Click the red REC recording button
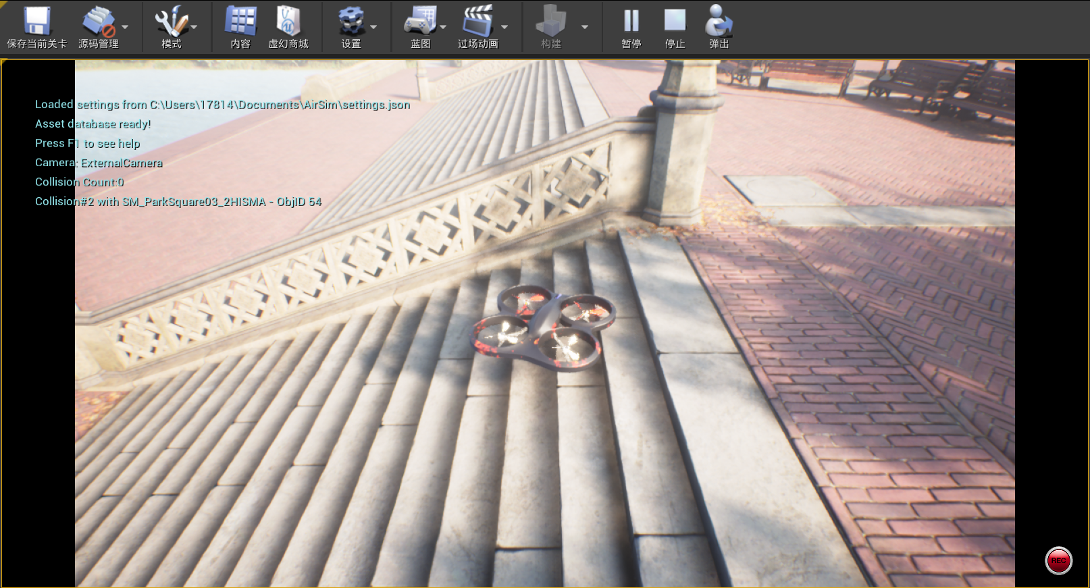The image size is (1090, 588). click(1058, 560)
